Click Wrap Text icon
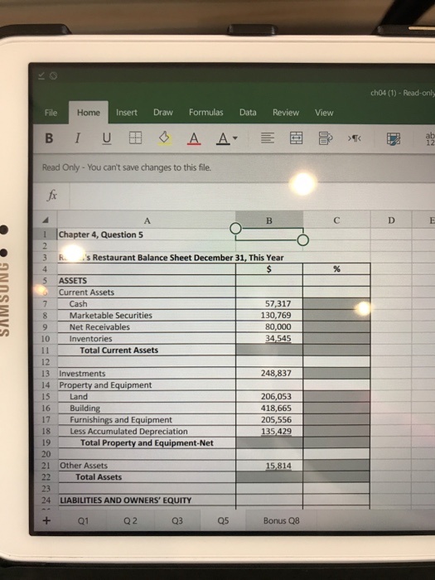This screenshot has width=435, height=580. 326,138
